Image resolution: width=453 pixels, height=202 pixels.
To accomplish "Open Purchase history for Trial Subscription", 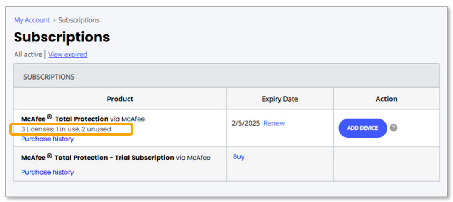I will click(x=47, y=172).
